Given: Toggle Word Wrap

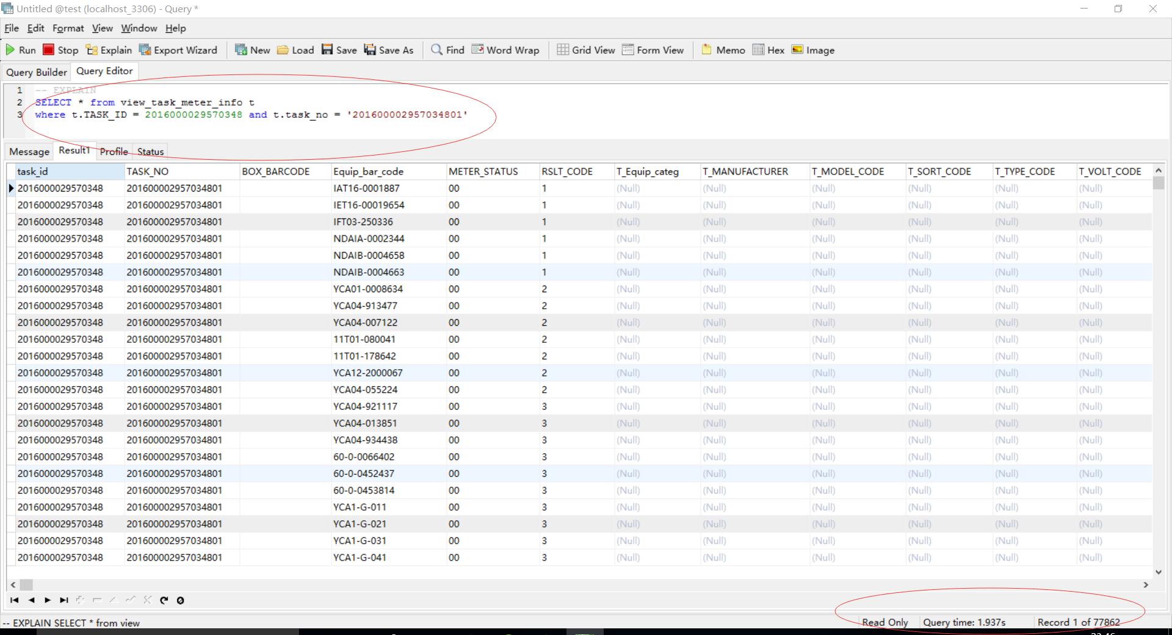Looking at the screenshot, I should (505, 50).
